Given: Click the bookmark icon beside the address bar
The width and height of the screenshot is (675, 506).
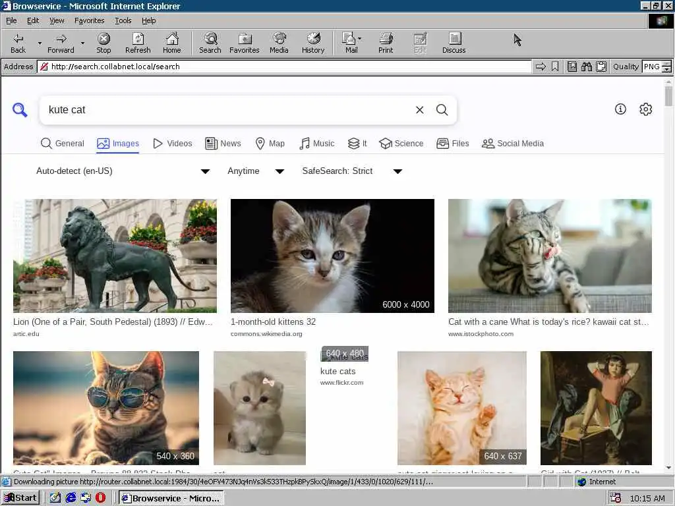Looking at the screenshot, I should [x=555, y=67].
